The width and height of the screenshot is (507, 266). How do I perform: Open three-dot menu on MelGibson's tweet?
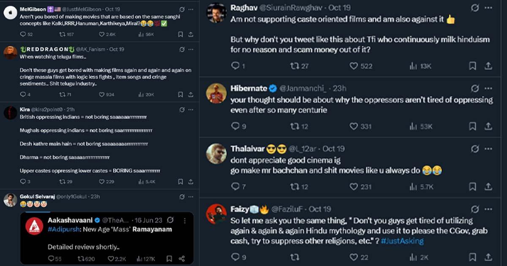[192, 9]
